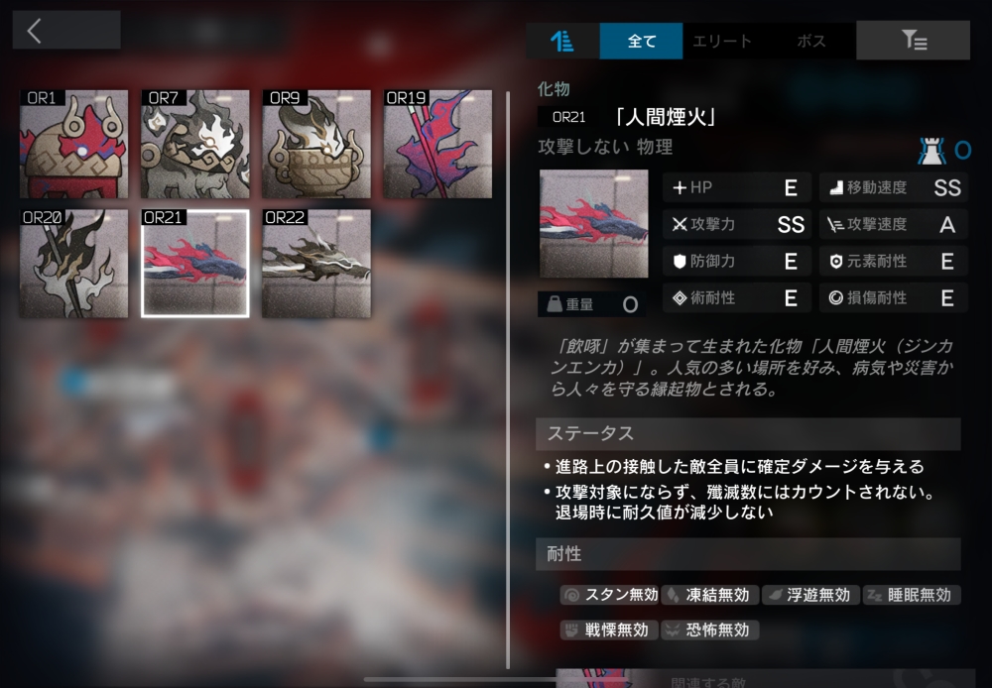992x688 pixels.
Task: Select the OR9 enemy thumbnail
Action: point(316,144)
